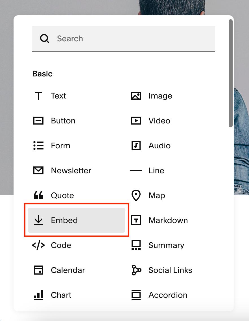Choose the Audio label
Screen dimensions: 249x321
click(x=160, y=146)
